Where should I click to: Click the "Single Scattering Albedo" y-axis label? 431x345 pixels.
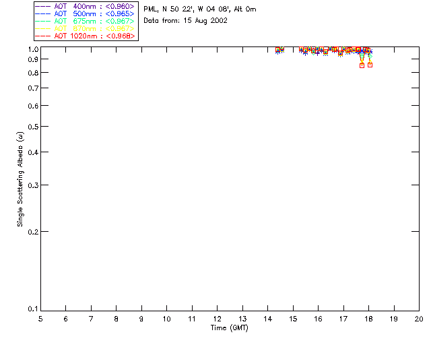tap(21, 179)
